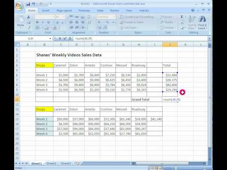
Task: Cancel the formula entry with X
Action: (60, 38)
